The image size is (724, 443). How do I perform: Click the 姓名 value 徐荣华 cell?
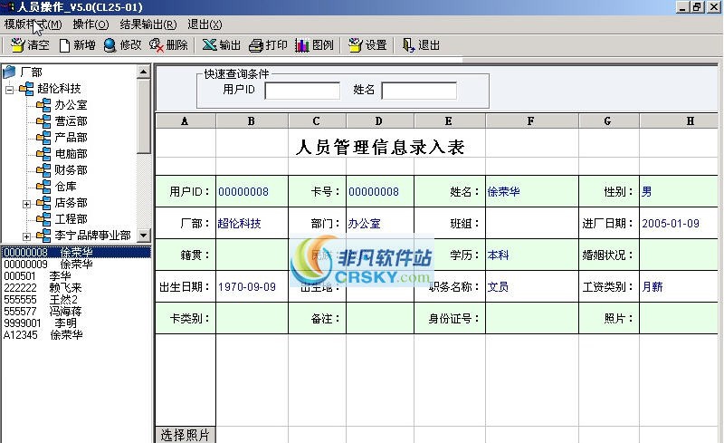click(531, 191)
